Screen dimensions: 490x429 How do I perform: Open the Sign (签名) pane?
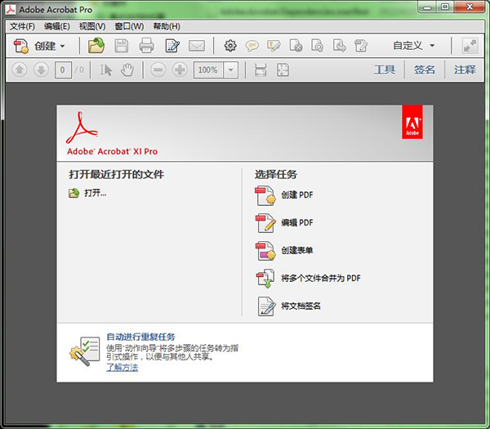click(425, 69)
